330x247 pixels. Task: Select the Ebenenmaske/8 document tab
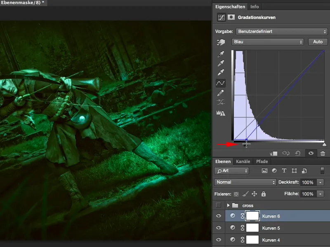click(x=23, y=3)
